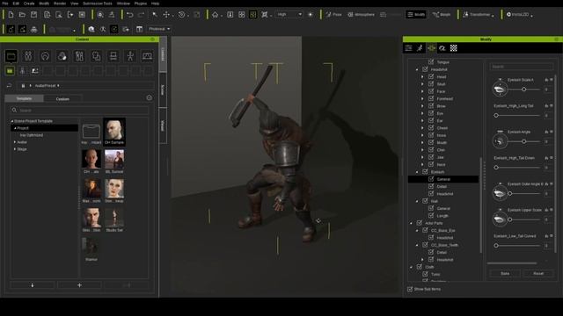The height and width of the screenshot is (316, 563).
Task: Open the checkerboard Texture tab in Modify panel
Action: pyautogui.click(x=454, y=48)
